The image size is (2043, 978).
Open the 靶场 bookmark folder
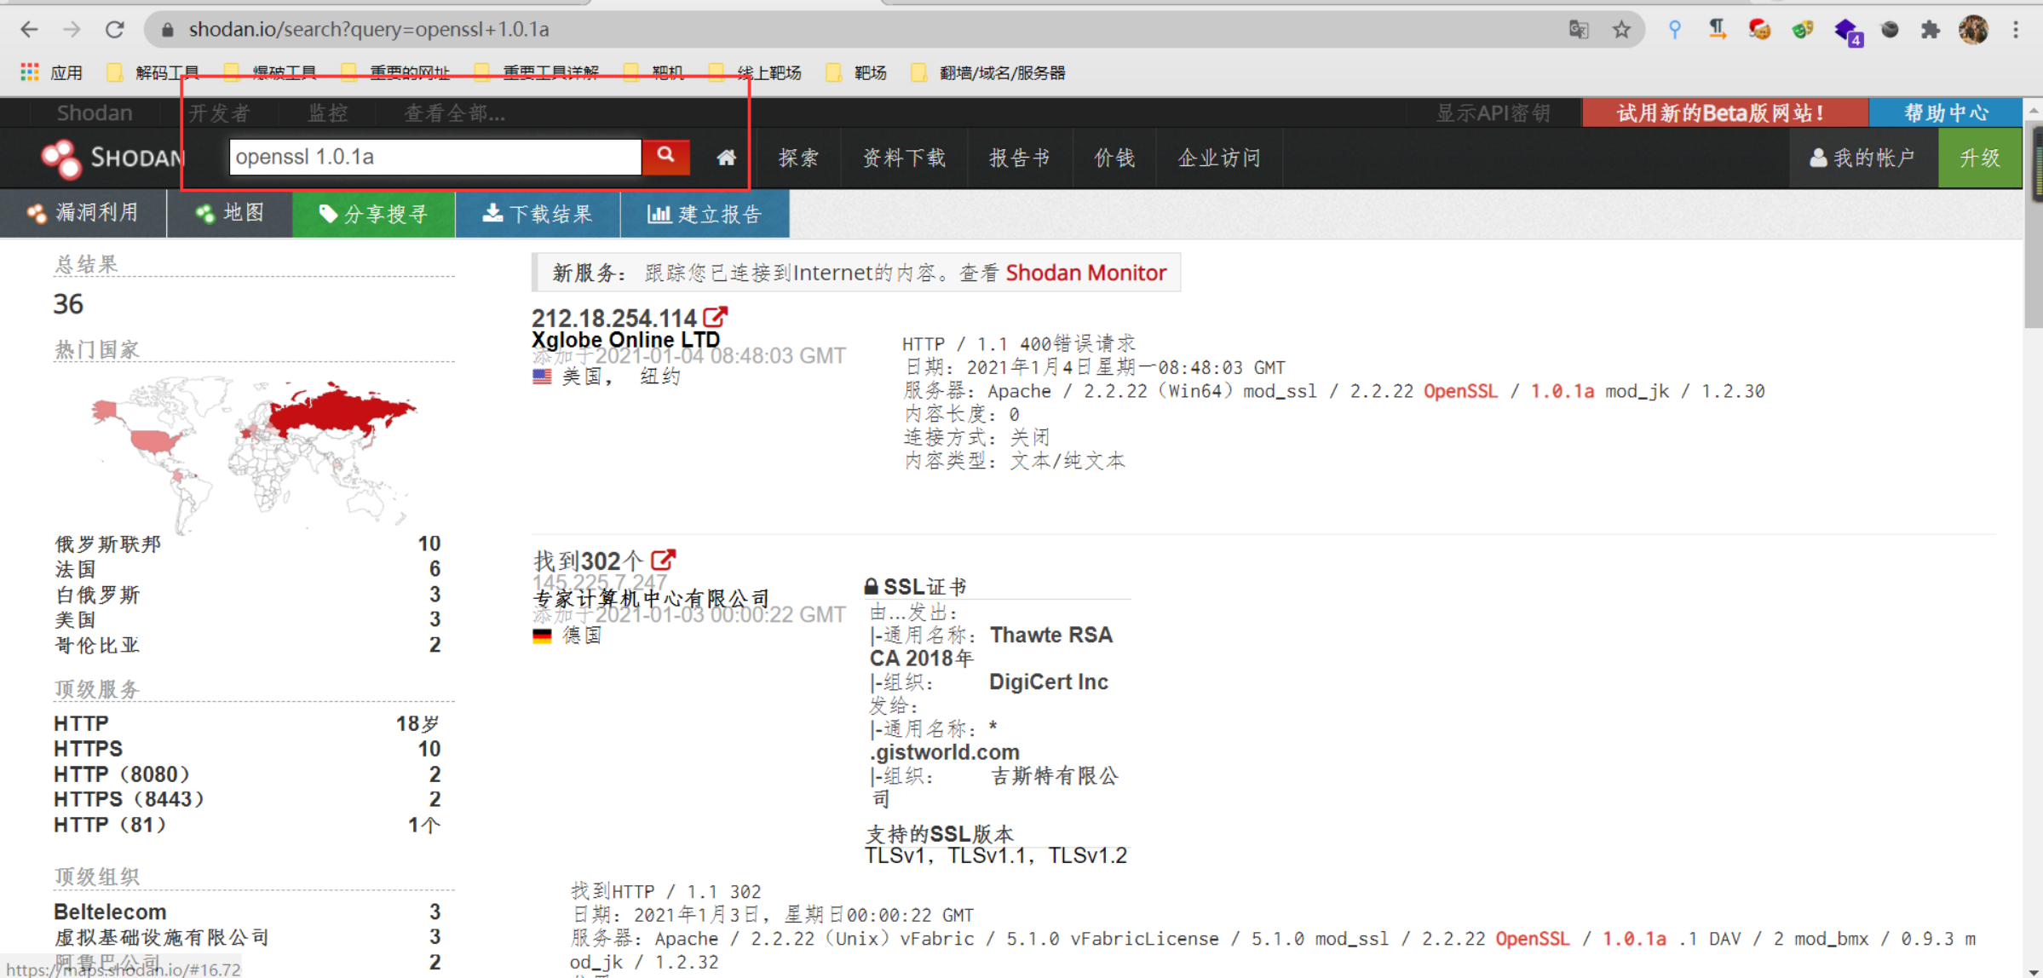pos(856,72)
